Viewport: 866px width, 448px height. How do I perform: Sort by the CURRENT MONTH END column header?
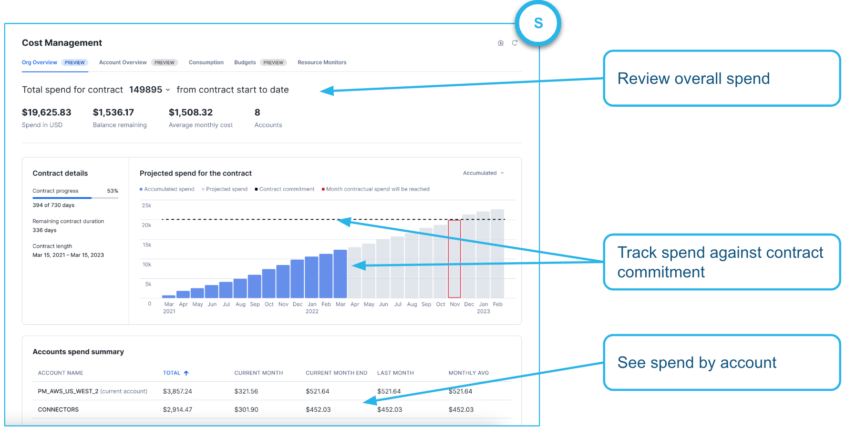coord(337,373)
